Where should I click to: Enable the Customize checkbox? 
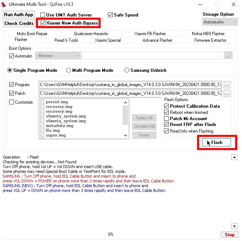[x=12, y=102]
